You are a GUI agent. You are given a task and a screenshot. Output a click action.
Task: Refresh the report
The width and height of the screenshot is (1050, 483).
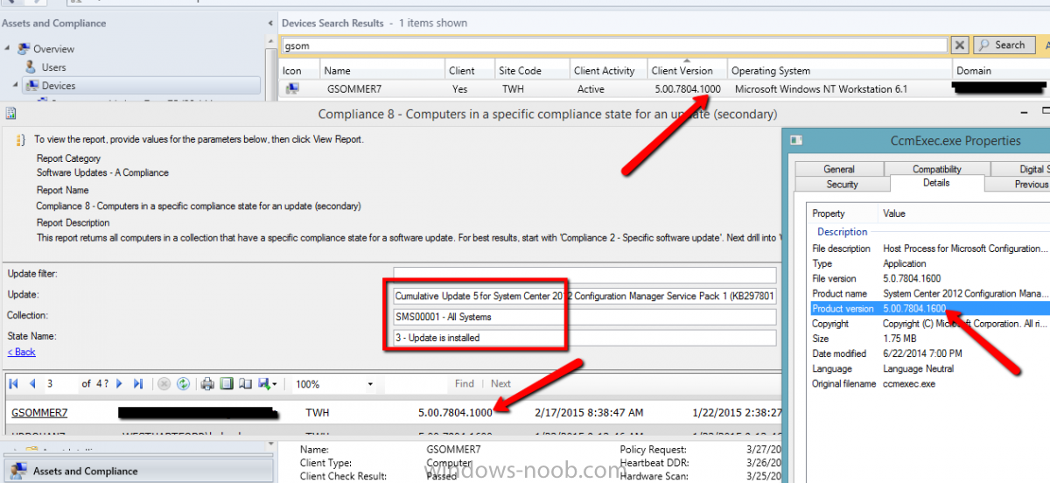tap(183, 384)
